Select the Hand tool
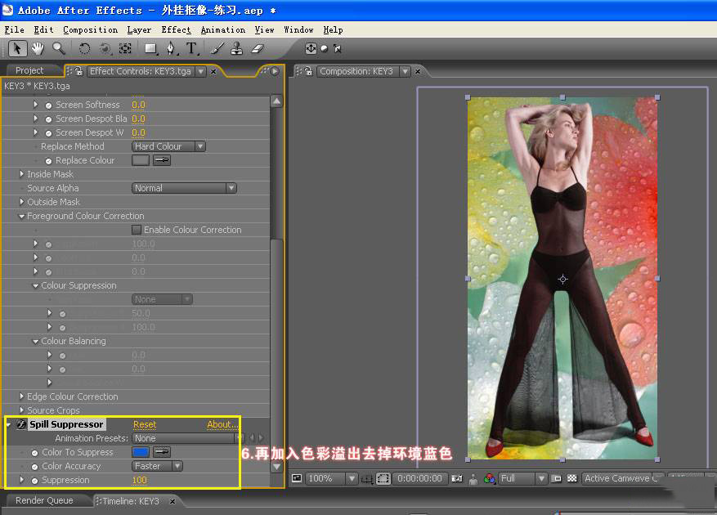Screen dimensions: 717x515 [38, 48]
